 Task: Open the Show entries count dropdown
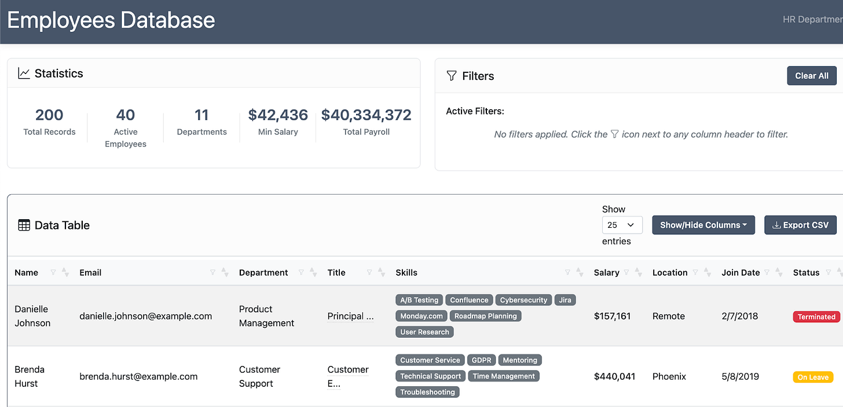tap(622, 225)
